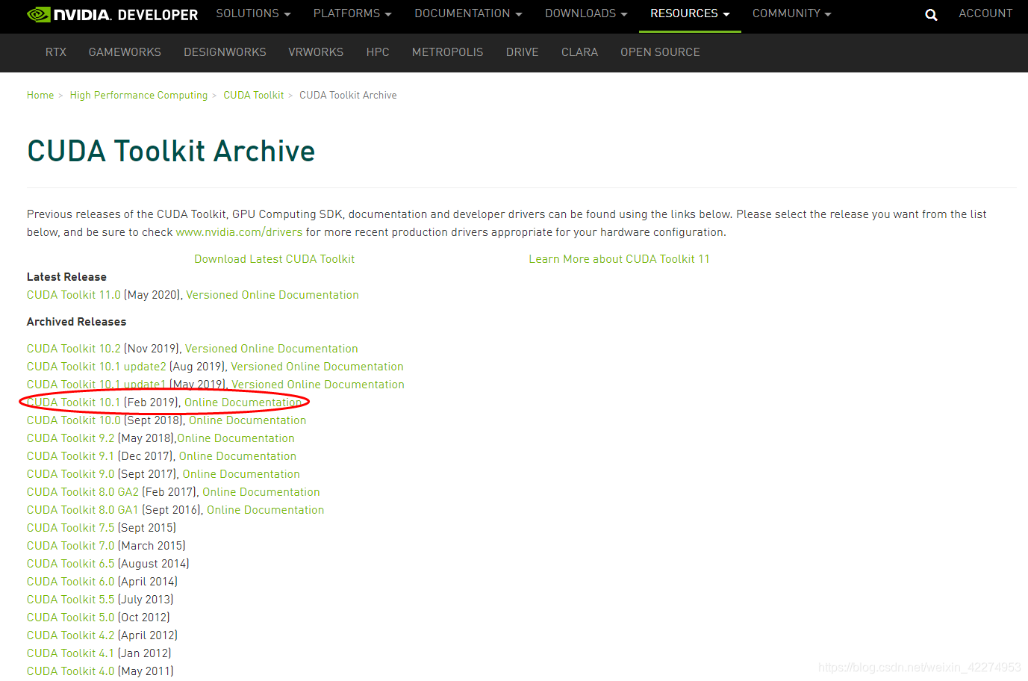Select VRWorks in the secondary nav
The image size is (1028, 681).
[x=316, y=52]
